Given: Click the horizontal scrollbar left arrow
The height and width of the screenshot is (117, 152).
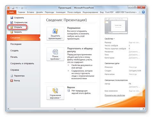Looking at the screenshot, I should tap(8, 109).
